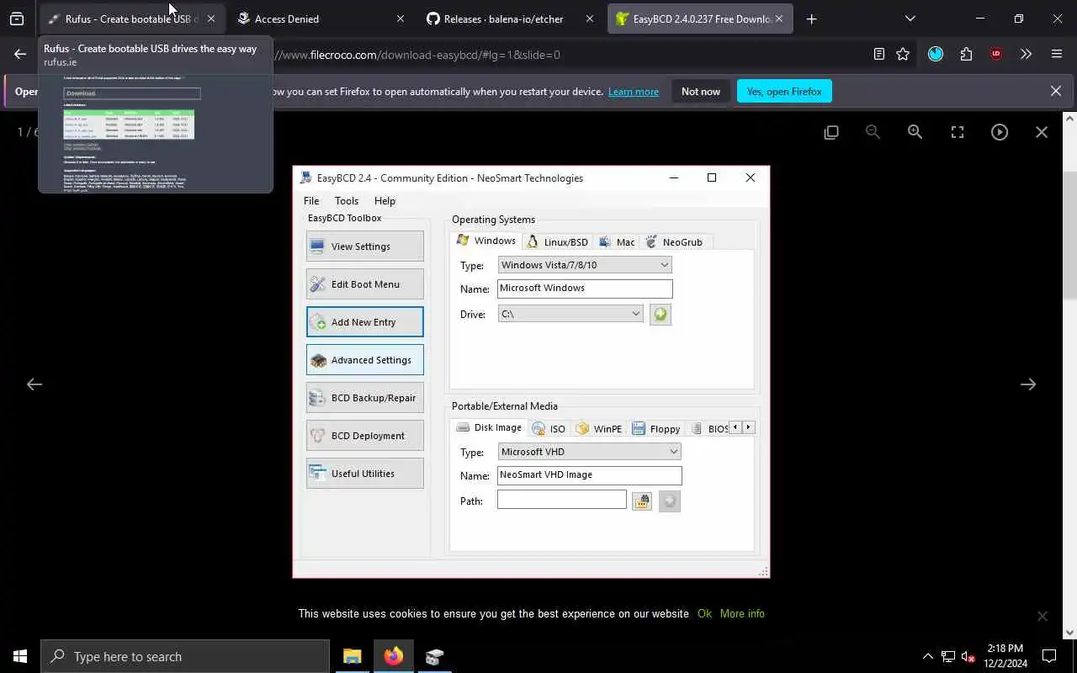Open the Extensions puzzle piece menu

[966, 55]
